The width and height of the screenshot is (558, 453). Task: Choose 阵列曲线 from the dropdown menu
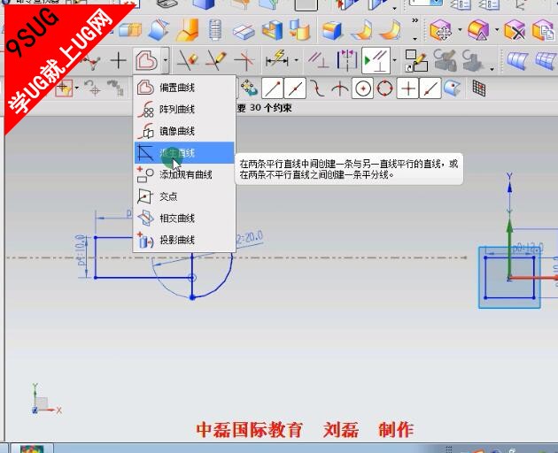tap(184, 109)
